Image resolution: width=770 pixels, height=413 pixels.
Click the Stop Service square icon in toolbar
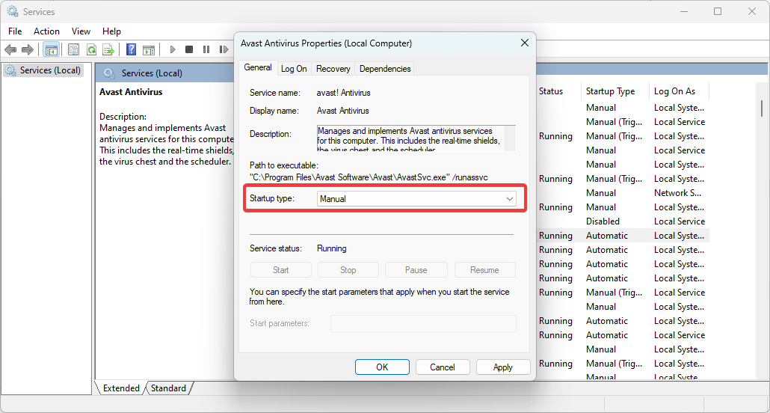pyautogui.click(x=189, y=49)
